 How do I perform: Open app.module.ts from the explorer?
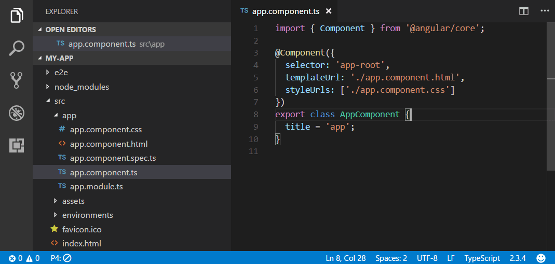point(96,186)
